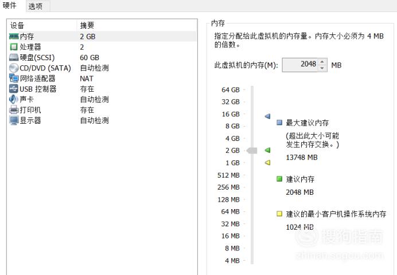Click the 16 GB slider scale label

[x=231, y=114]
